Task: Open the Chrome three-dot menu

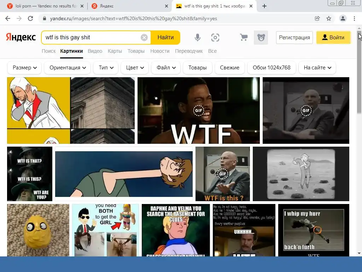Action: [354, 18]
